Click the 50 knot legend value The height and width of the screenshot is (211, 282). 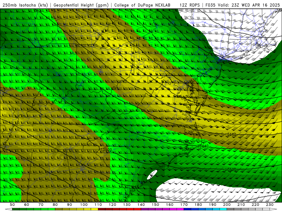12,205
